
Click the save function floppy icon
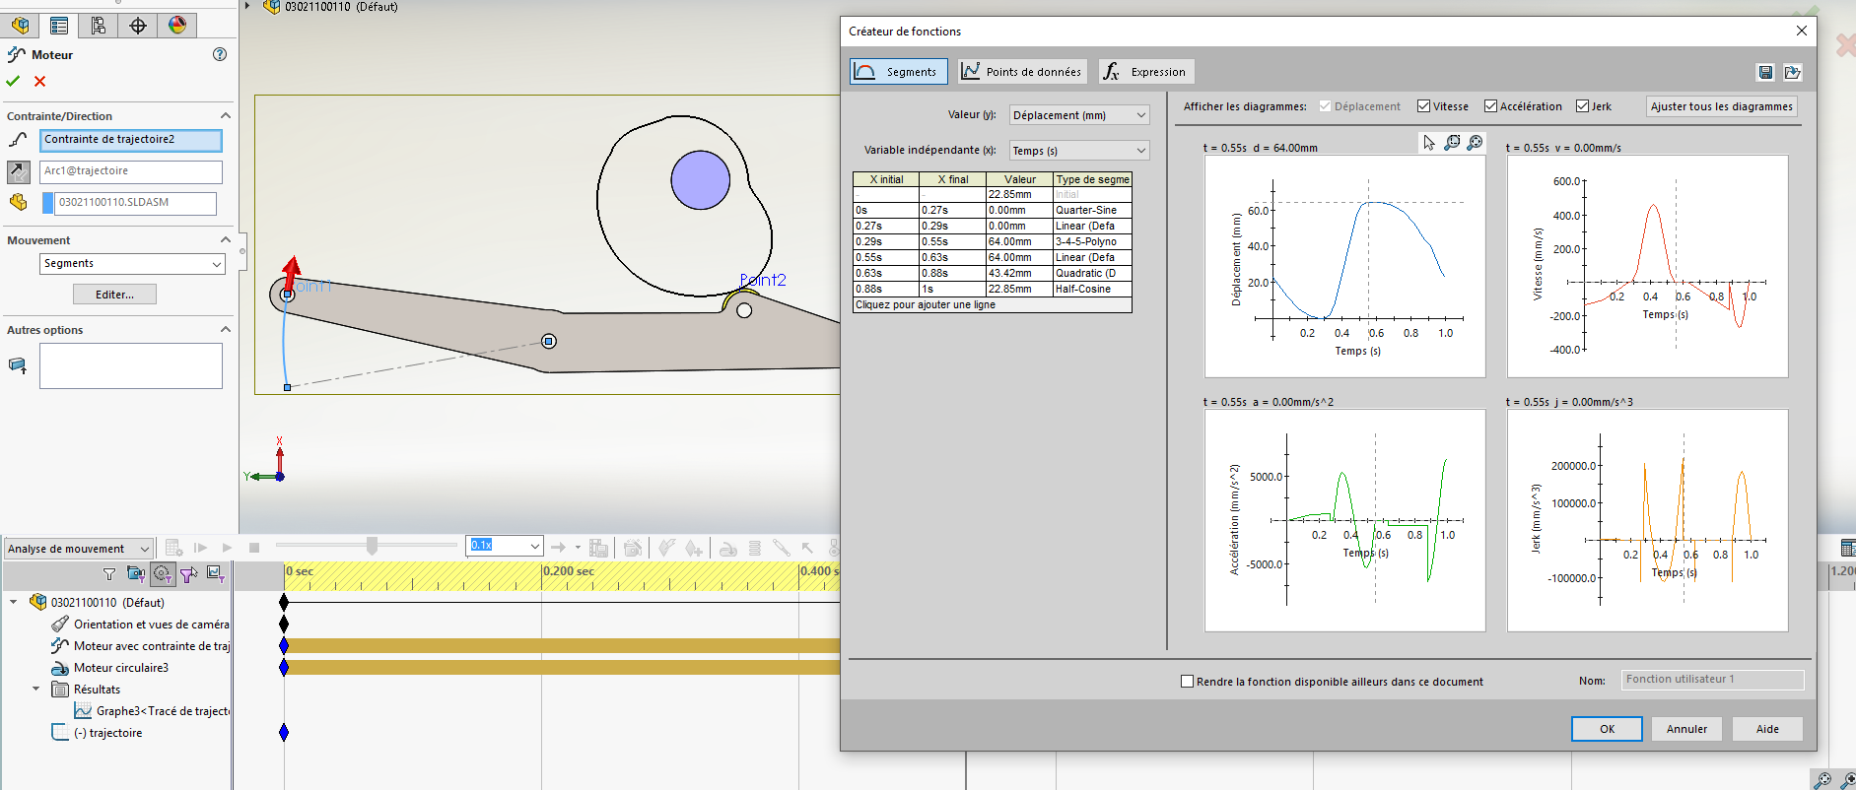(1765, 72)
